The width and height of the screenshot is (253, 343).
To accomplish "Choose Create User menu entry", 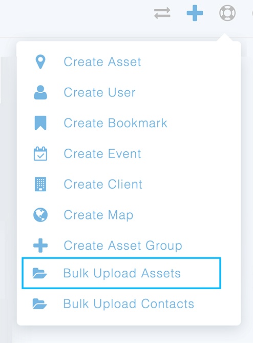I will (100, 92).
